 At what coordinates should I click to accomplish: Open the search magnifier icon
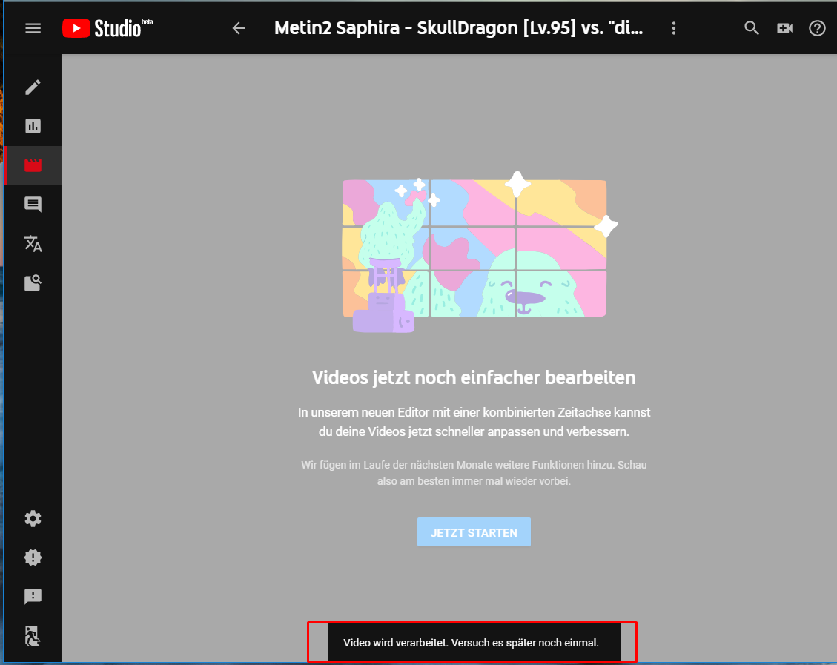[752, 28]
